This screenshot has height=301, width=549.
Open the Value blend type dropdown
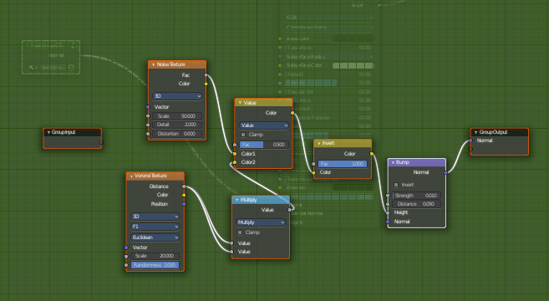pos(264,125)
